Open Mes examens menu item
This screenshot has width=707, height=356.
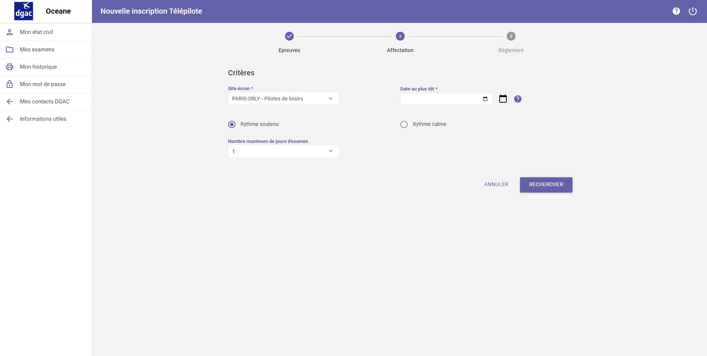click(x=46, y=49)
